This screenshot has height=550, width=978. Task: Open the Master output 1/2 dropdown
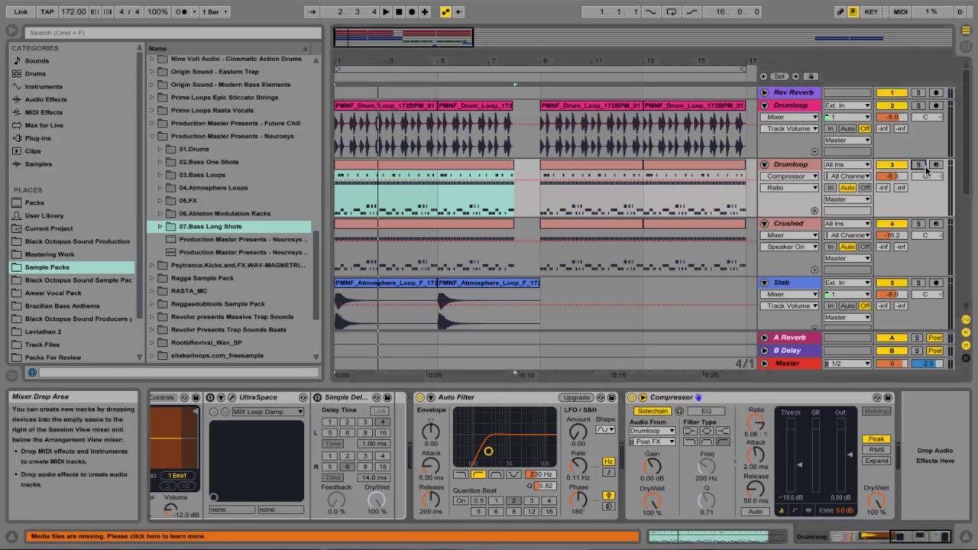[x=847, y=364]
